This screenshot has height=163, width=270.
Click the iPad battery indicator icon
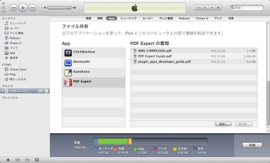[40, 91]
